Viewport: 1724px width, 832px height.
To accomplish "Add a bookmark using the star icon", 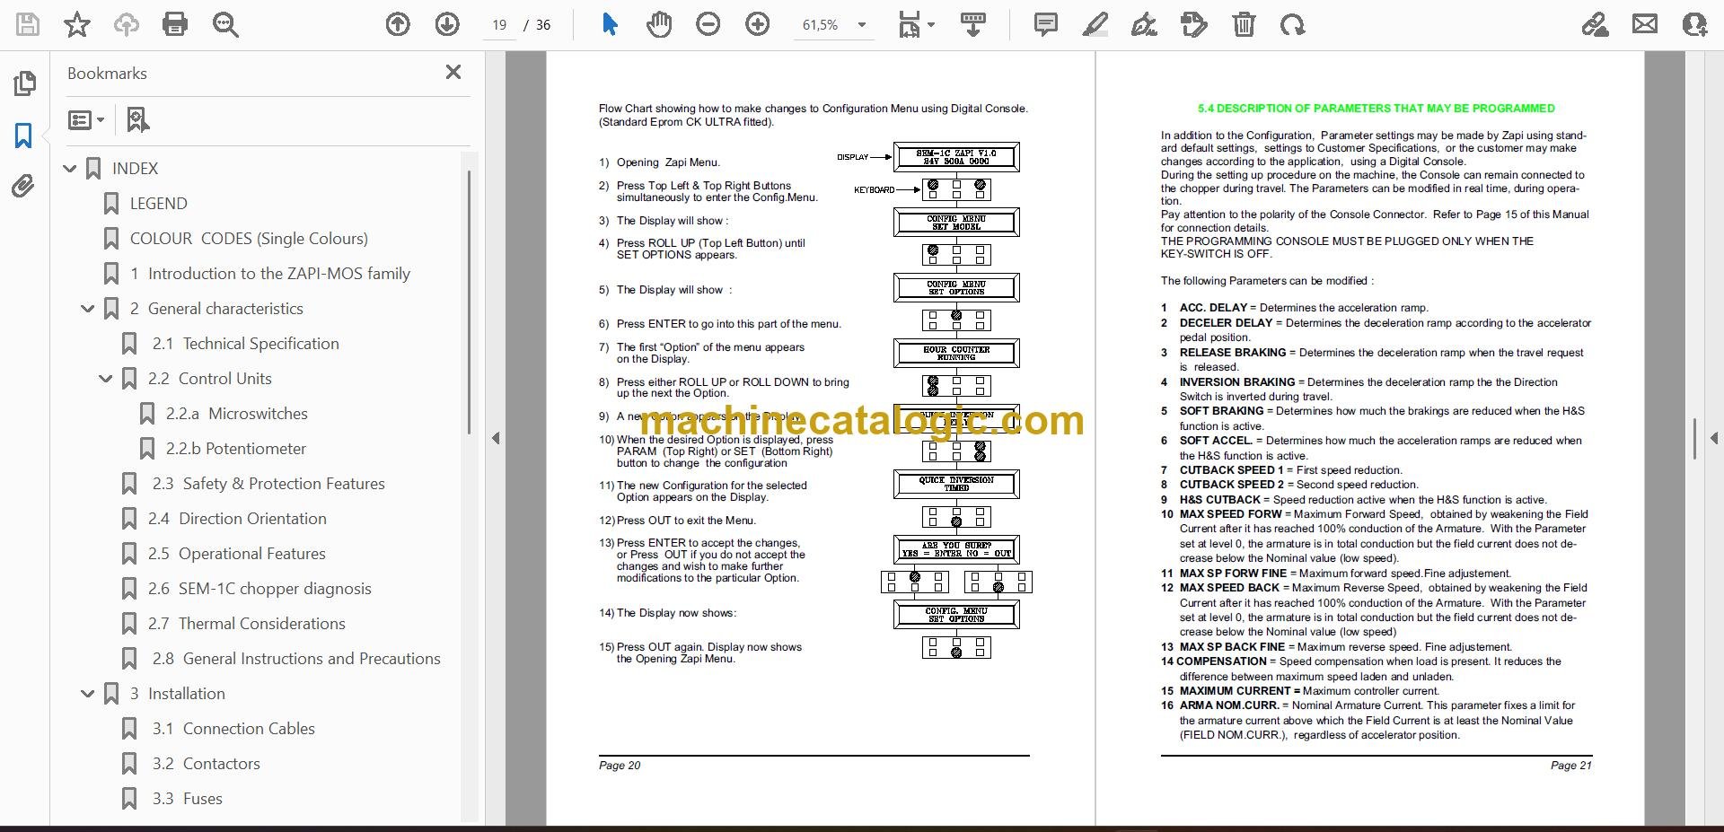I will coord(77,24).
